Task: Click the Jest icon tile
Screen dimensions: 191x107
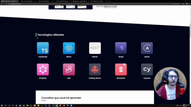Action: (69, 69)
